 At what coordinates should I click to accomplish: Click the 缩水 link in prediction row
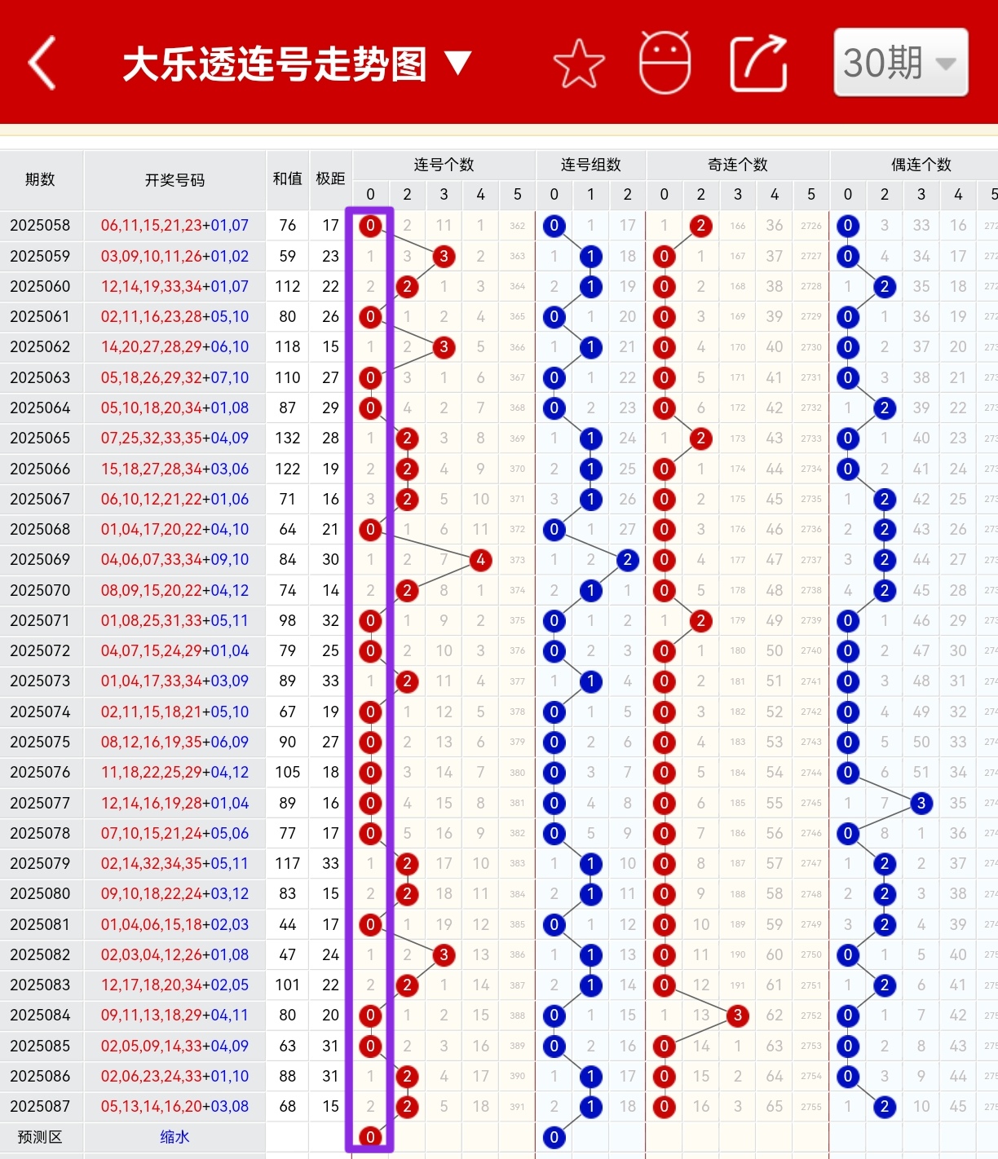[174, 1137]
